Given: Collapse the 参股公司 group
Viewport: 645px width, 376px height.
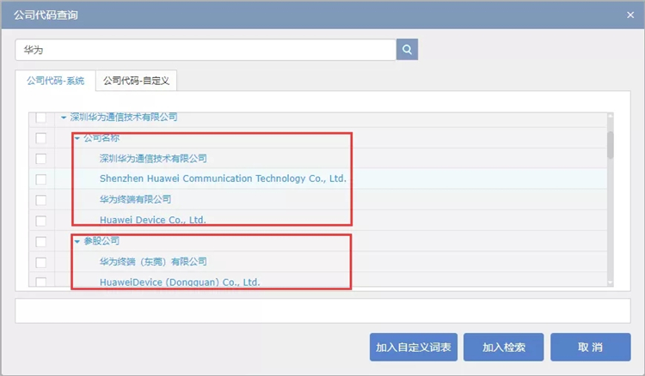Looking at the screenshot, I should tap(77, 241).
